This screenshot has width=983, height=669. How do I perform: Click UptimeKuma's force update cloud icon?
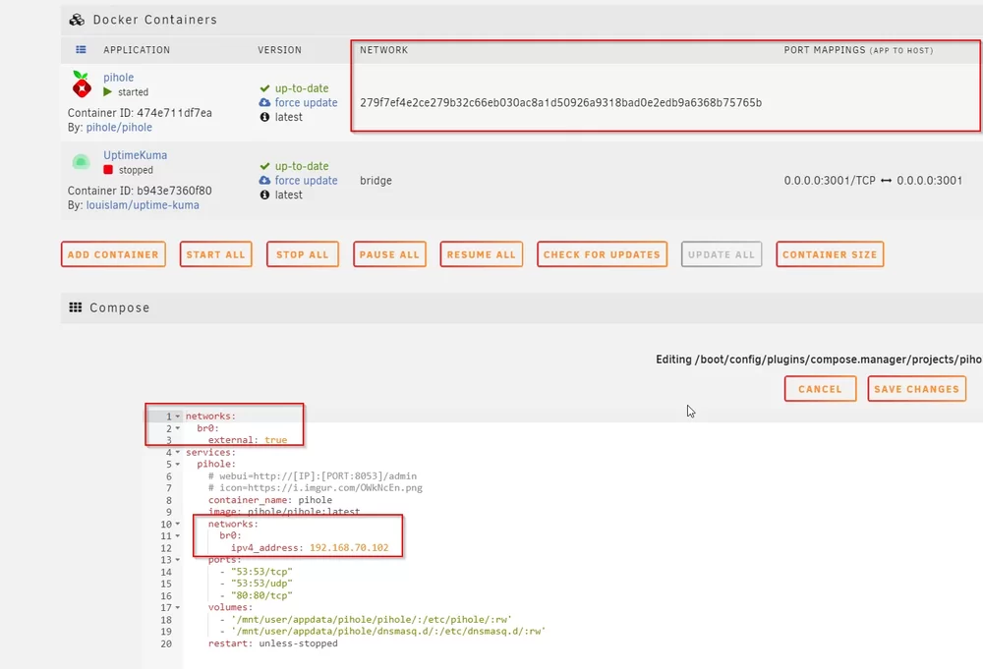pos(264,181)
